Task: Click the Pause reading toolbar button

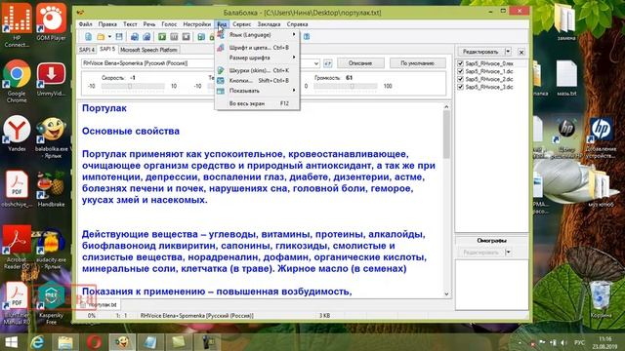Action: coord(174,37)
